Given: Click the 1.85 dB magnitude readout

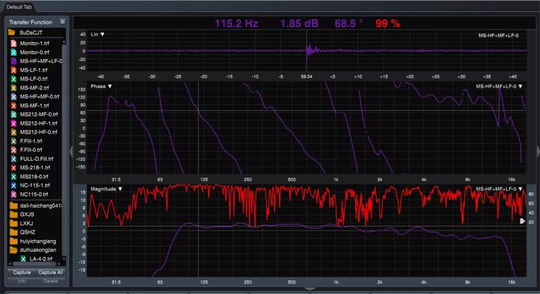Looking at the screenshot, I should pyautogui.click(x=299, y=23).
